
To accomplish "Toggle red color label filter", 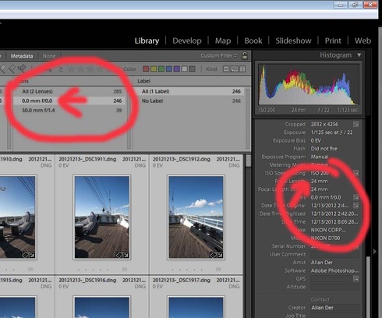I will [x=146, y=69].
